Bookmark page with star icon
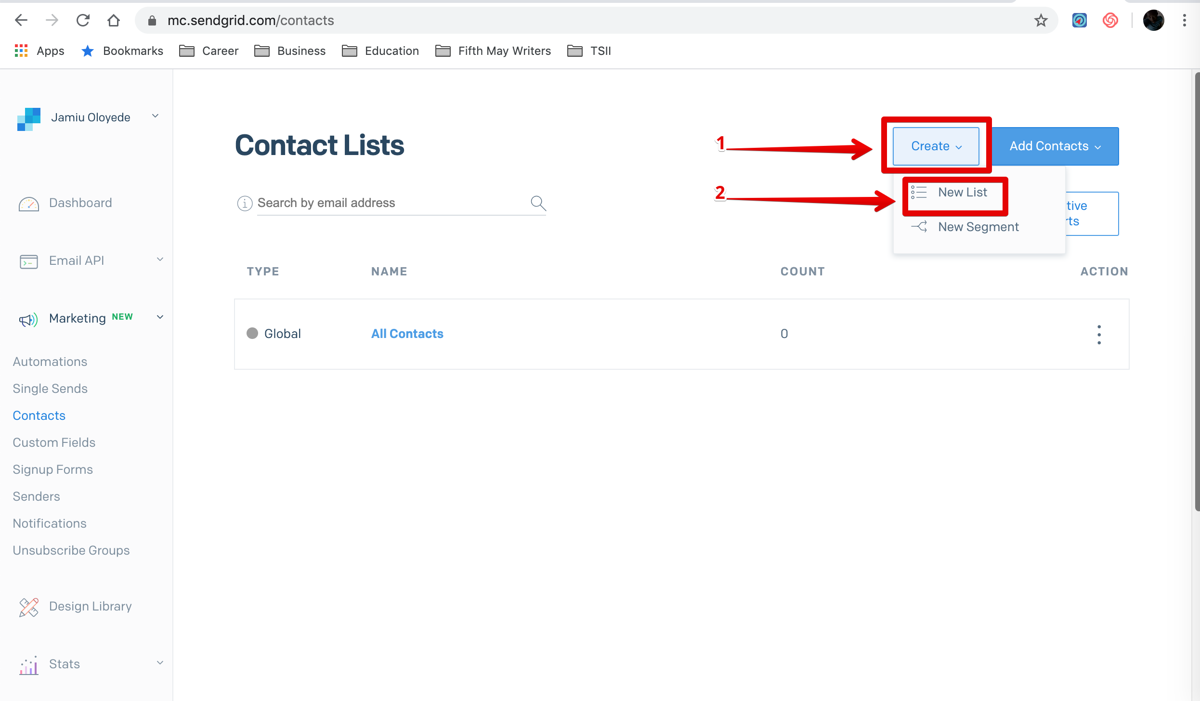 1041,20
